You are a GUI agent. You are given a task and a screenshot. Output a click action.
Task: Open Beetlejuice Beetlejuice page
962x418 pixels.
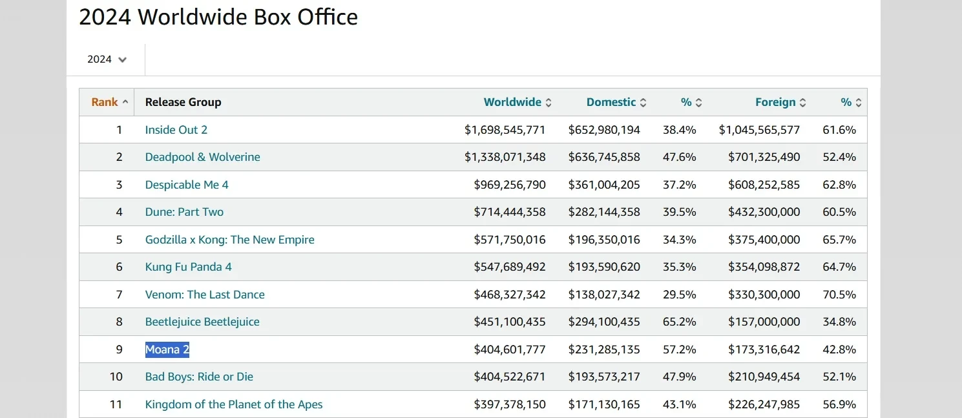click(x=202, y=322)
